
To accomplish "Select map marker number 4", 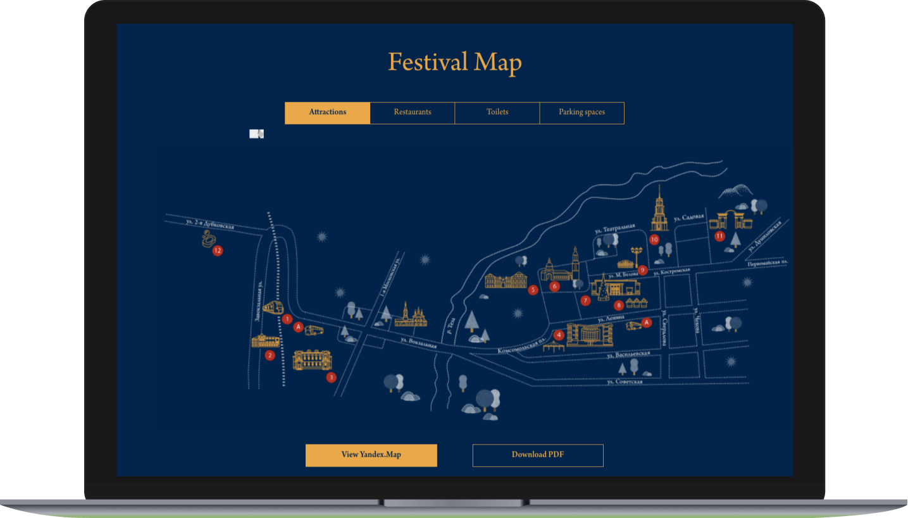I will 559,335.
